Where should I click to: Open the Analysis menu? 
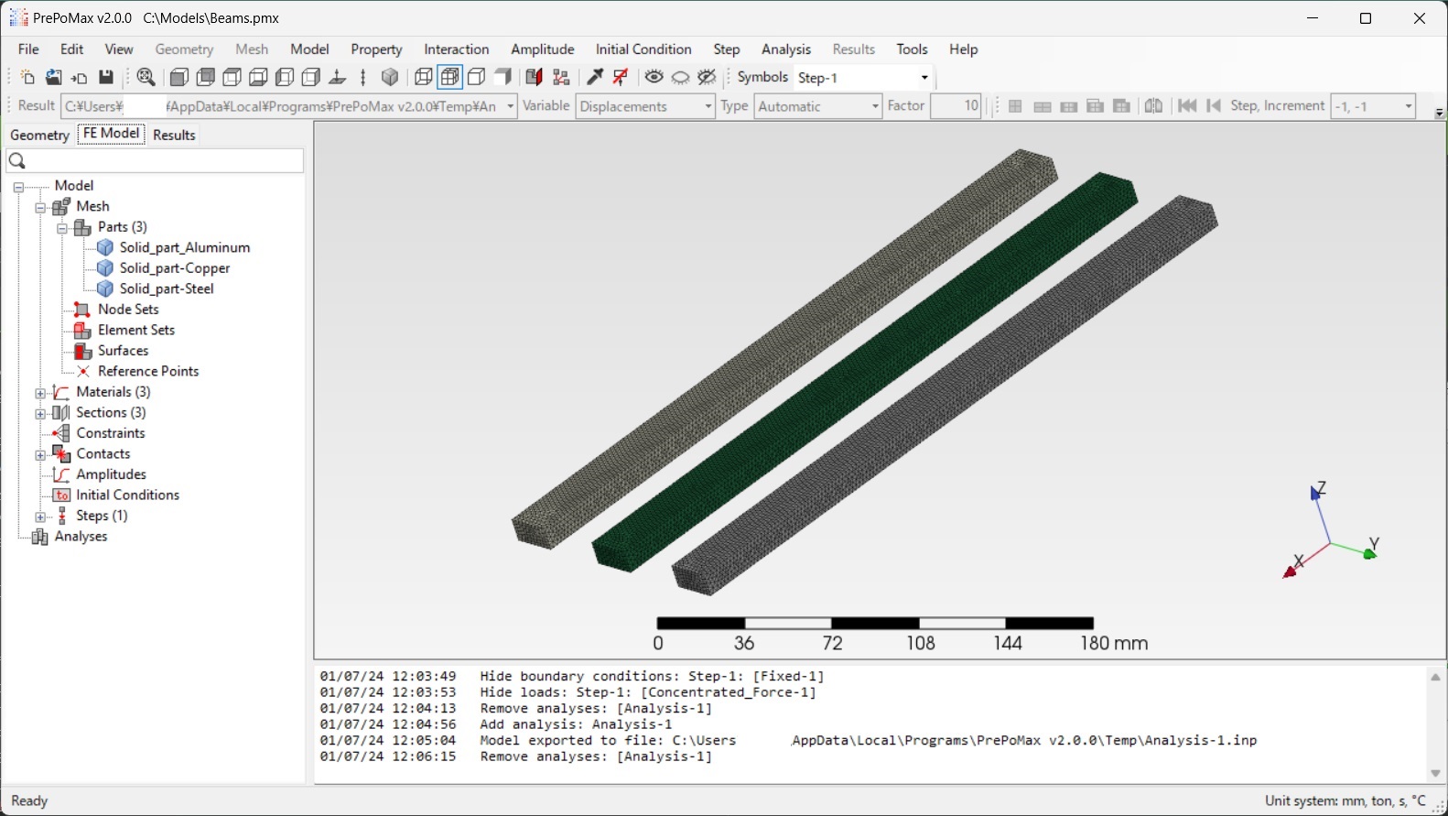point(786,49)
